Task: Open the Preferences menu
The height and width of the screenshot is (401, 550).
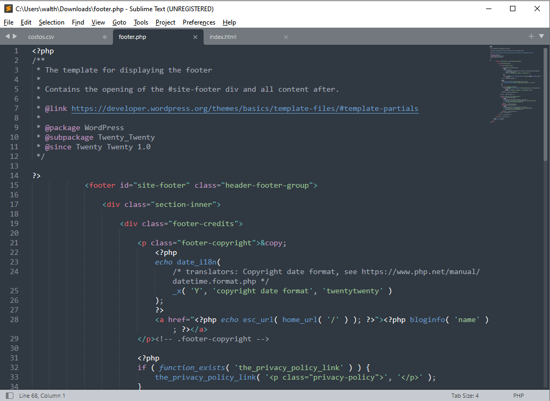Action: (x=199, y=22)
